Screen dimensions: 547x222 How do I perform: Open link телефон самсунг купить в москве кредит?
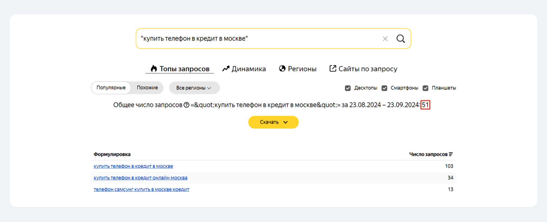(141, 190)
